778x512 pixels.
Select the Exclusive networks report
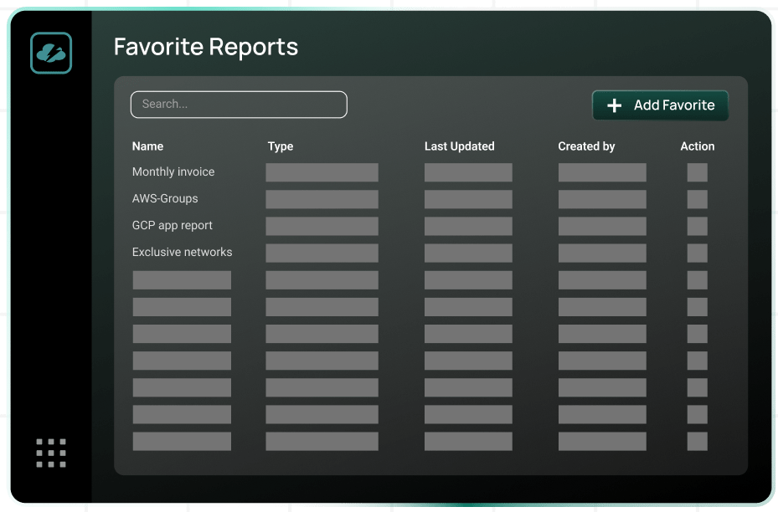coord(182,253)
